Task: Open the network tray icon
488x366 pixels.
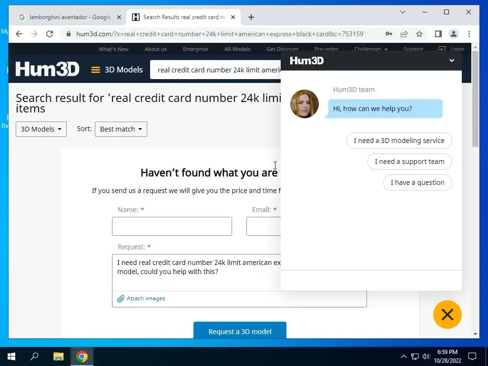Action: (415, 356)
